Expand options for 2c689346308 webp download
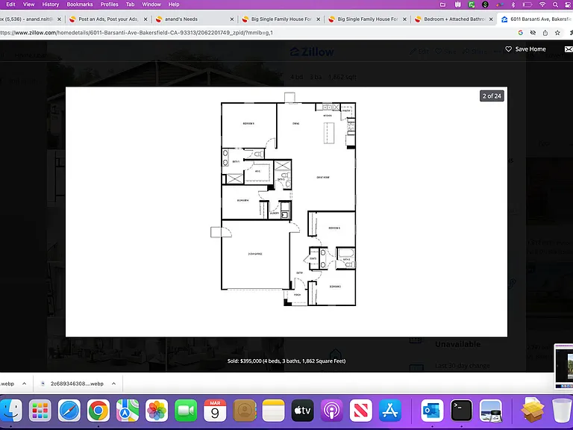Screen dimensions: 573x430 click(113, 384)
